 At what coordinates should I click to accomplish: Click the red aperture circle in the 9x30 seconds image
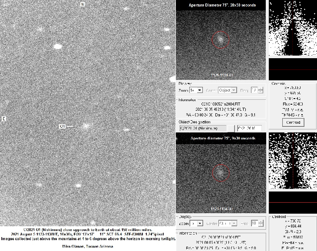point(220,173)
